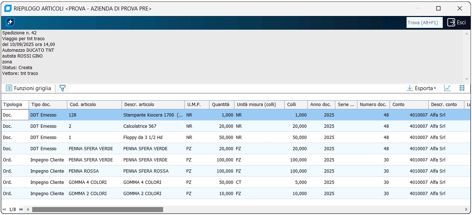Focus the Trova (Alt+F1) search field
Screen dimensions: 472x215
pos(425,22)
